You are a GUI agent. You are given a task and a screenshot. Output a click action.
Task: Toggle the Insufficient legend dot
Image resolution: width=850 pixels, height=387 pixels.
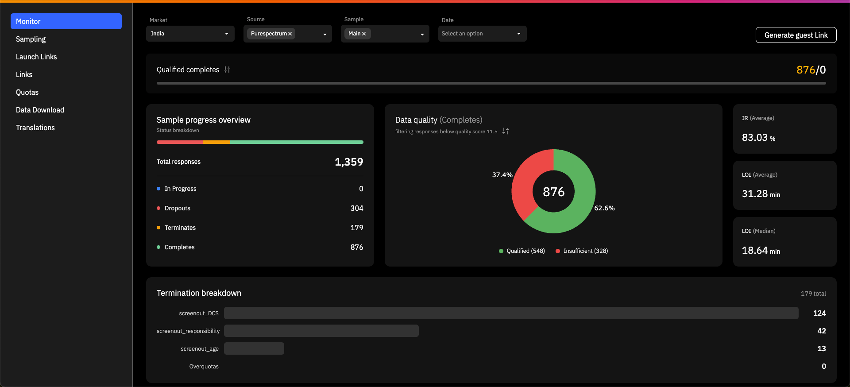click(558, 251)
